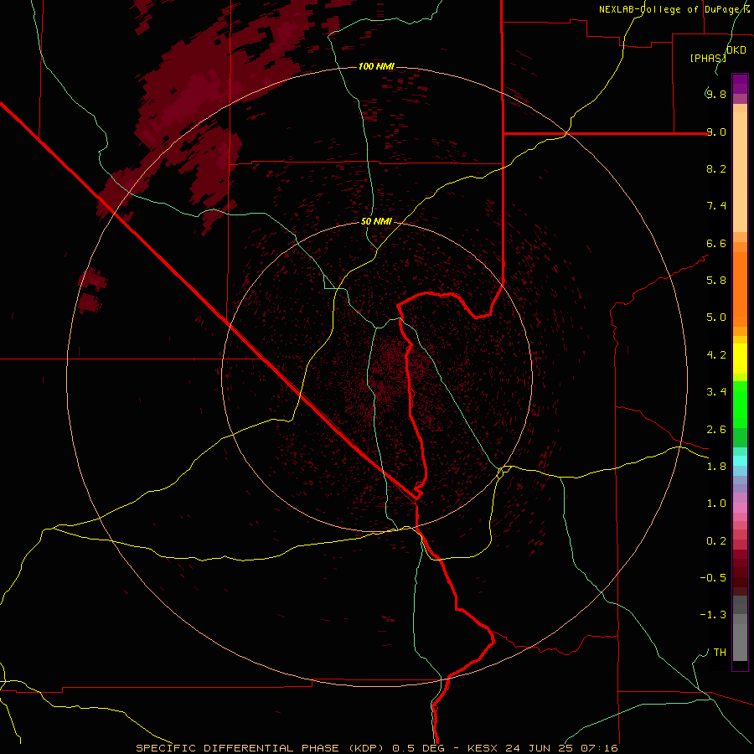
Task: Click the TH label on the scale
Action: 720,653
